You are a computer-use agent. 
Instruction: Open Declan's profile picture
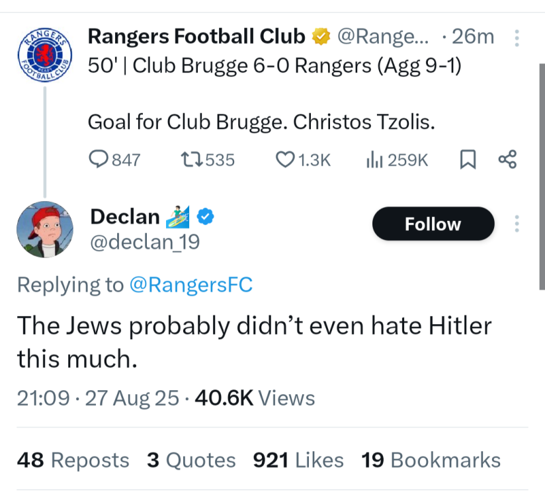point(44,229)
